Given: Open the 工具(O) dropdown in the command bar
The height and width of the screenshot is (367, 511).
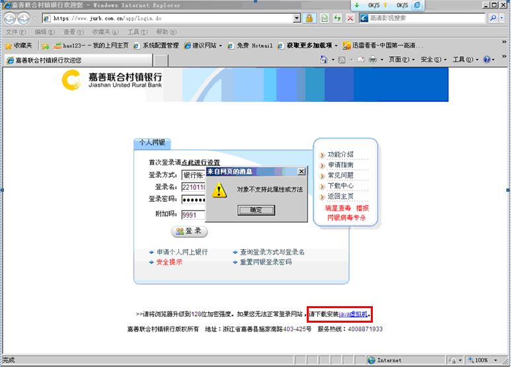Looking at the screenshot, I should pos(465,60).
